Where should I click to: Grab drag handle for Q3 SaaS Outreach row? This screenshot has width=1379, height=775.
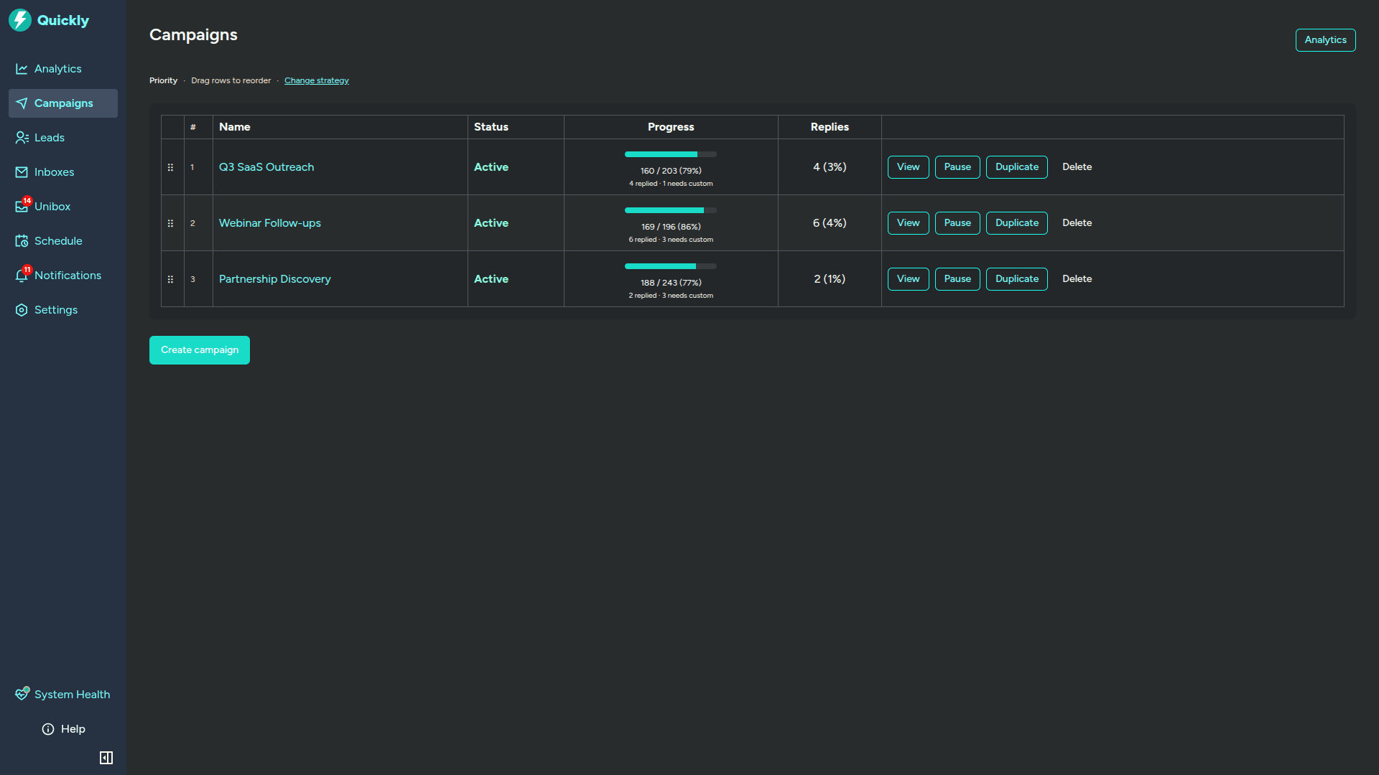click(170, 167)
